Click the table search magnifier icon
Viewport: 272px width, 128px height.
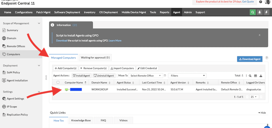[x=250, y=76]
